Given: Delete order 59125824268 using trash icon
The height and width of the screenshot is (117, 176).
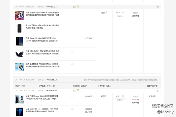Looking at the screenshot, I should [x=158, y=91].
